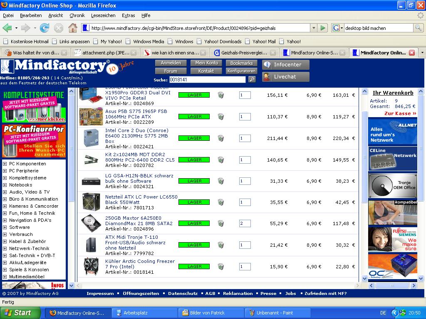
Task: Remove Asus P5B mainboard with trash icon
Action: click(221, 117)
